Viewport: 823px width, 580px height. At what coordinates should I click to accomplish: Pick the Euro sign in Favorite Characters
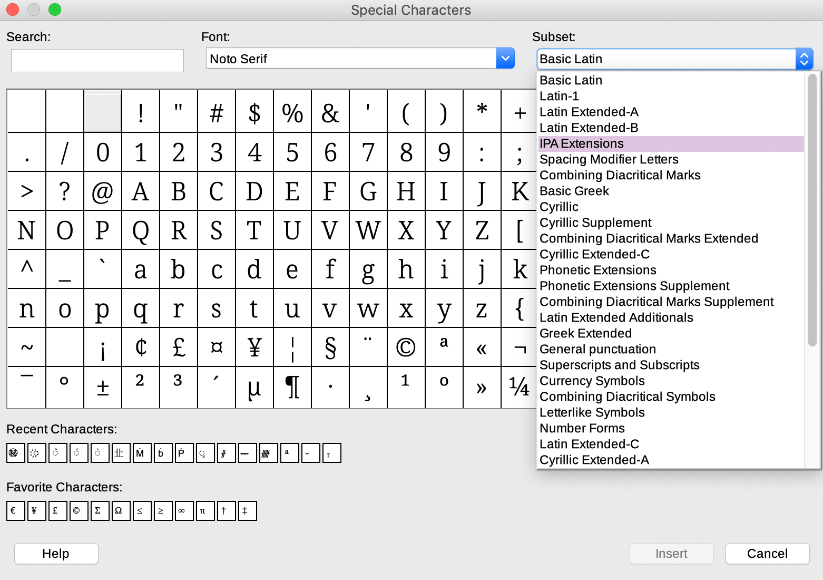pos(16,511)
